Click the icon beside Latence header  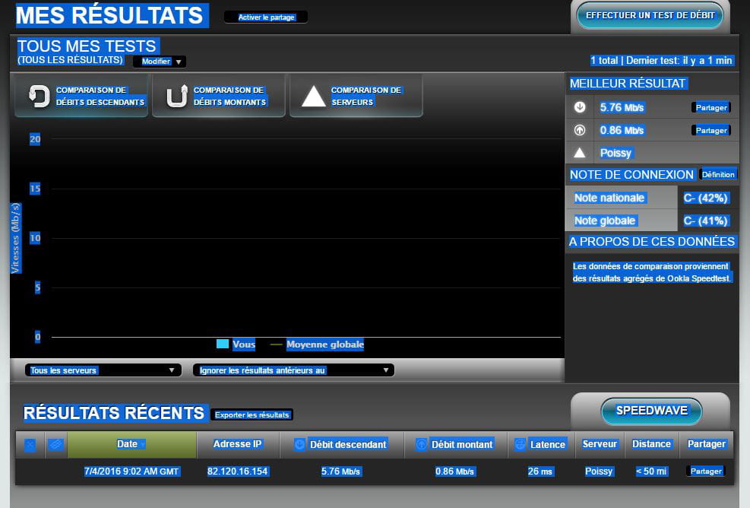click(x=520, y=444)
